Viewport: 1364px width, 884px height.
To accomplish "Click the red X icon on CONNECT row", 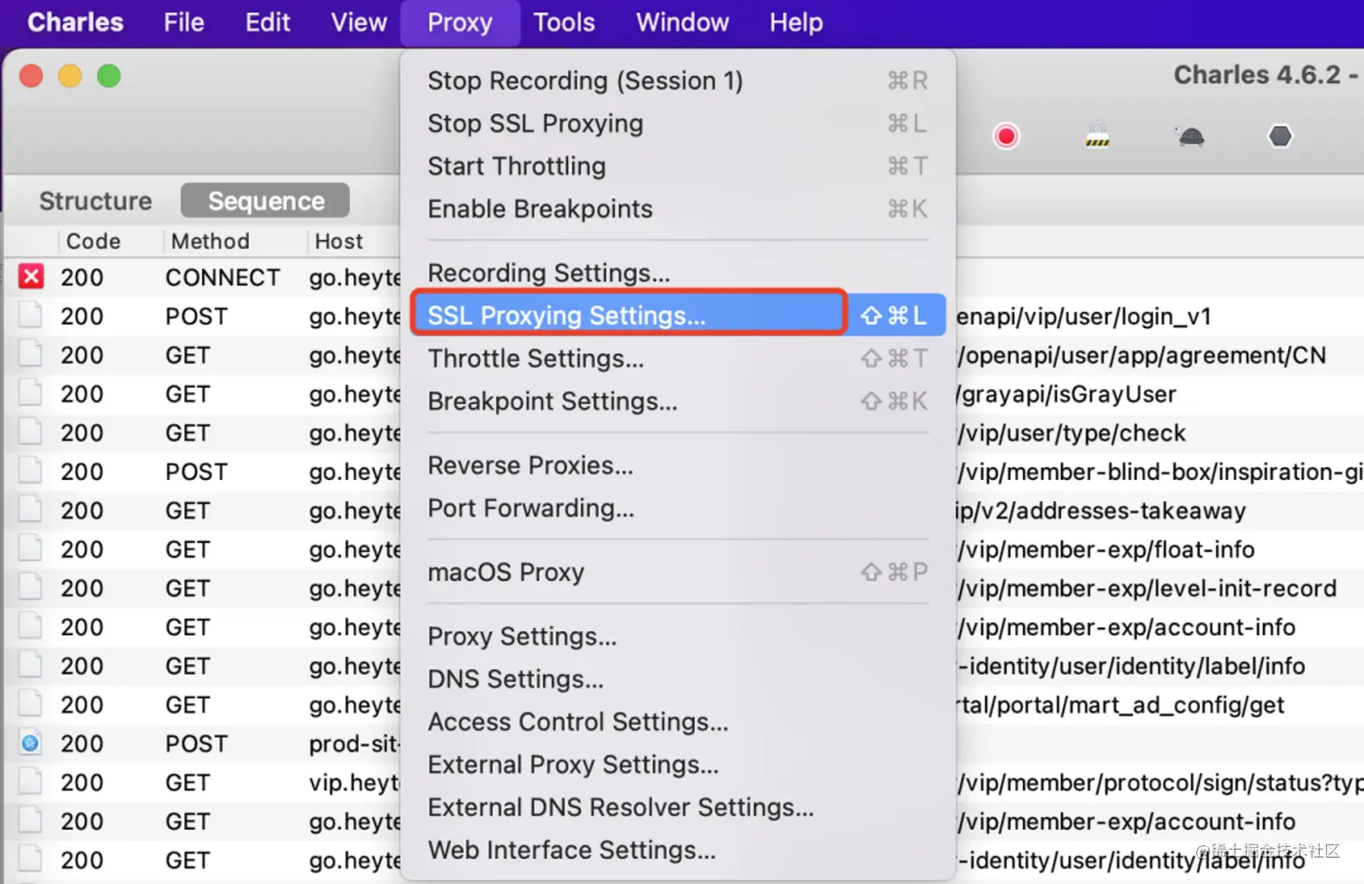I will [x=32, y=276].
